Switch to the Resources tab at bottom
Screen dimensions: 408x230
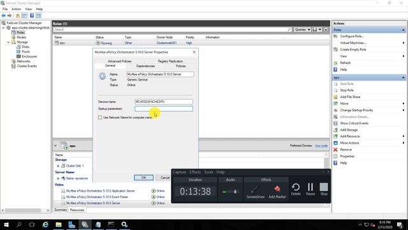[x=77, y=210]
